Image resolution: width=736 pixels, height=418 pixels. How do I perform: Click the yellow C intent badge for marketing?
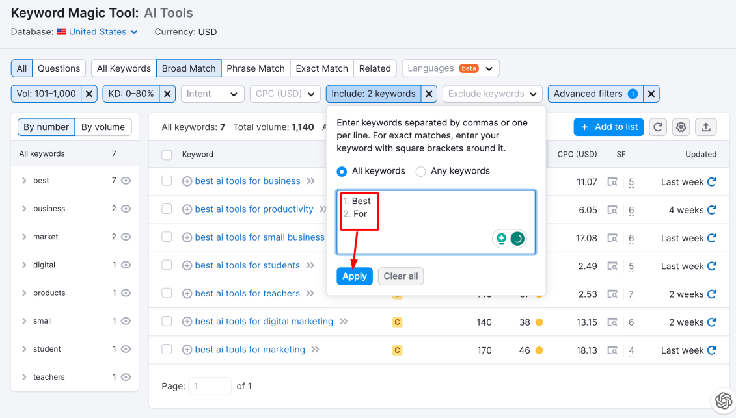click(397, 350)
